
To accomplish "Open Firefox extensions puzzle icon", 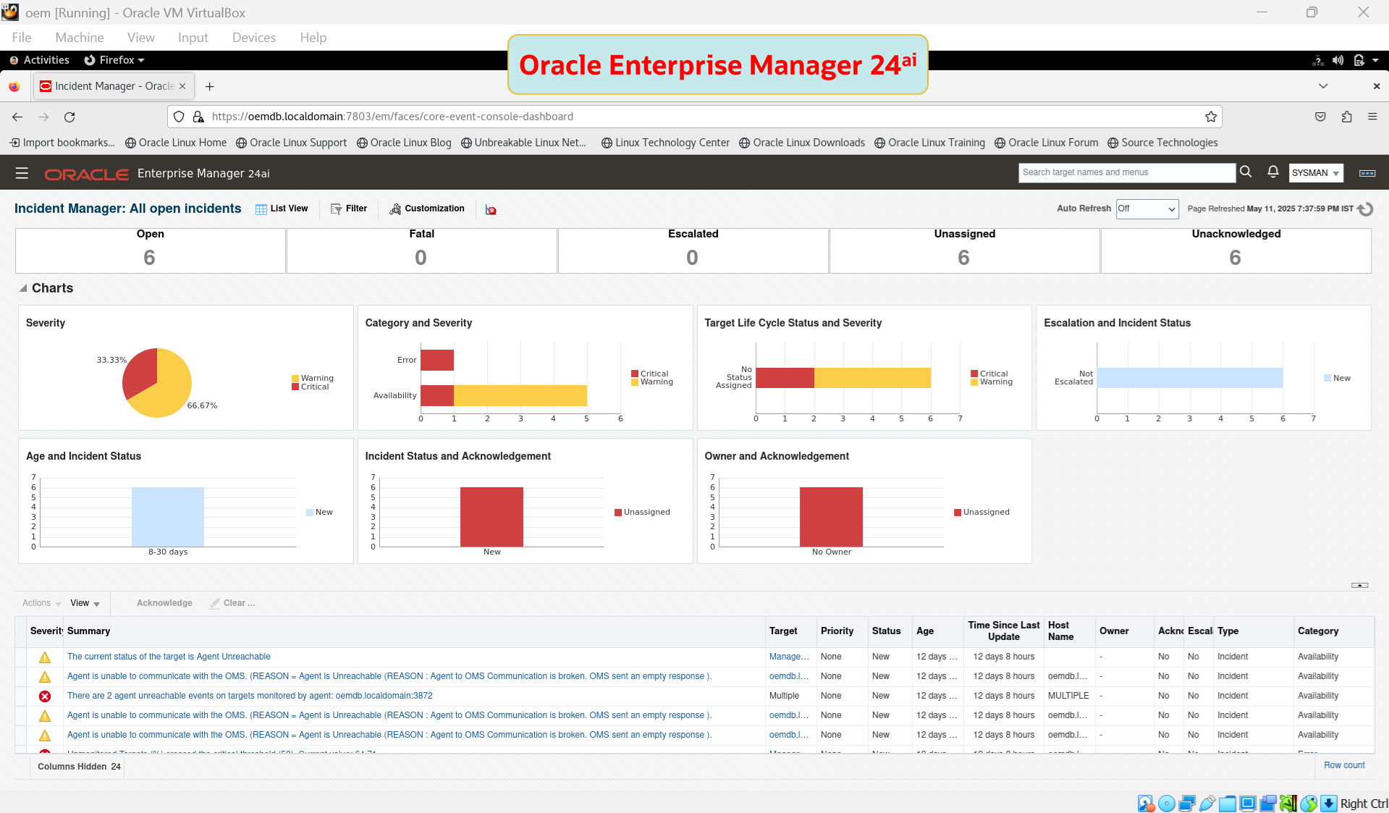I will pos(1346,117).
